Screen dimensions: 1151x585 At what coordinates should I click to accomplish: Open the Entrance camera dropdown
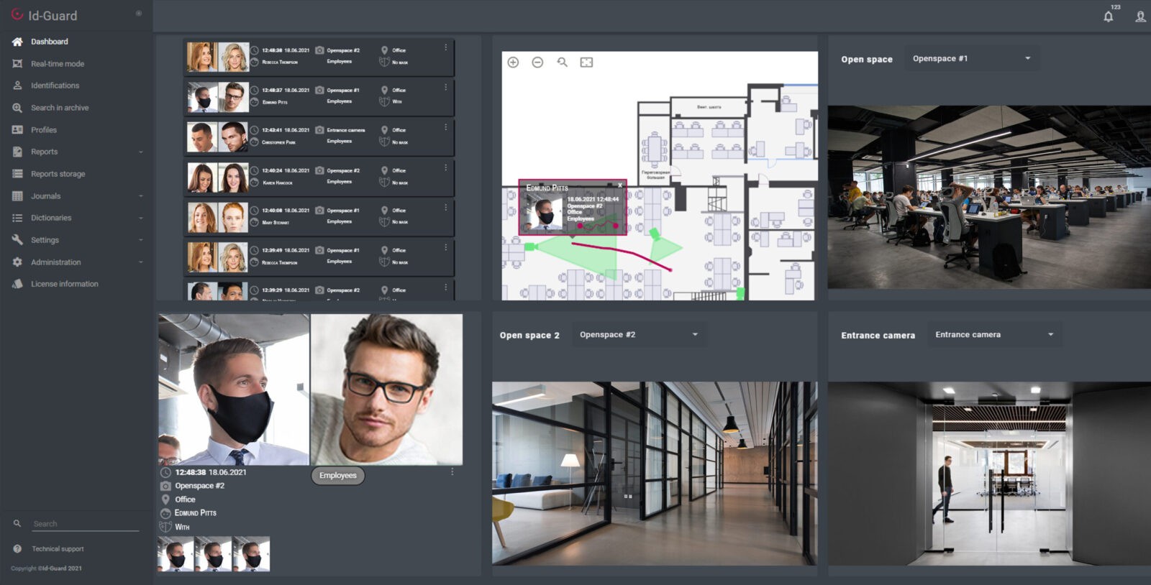(995, 334)
